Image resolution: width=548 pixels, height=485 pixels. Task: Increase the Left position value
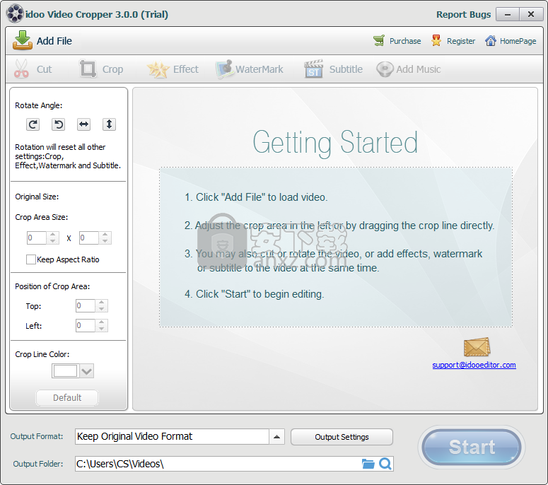tap(101, 322)
